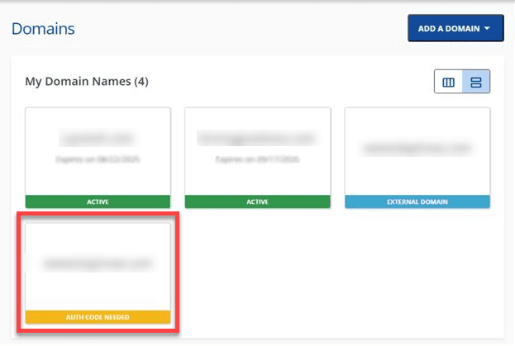Click the Domains page heading

(x=43, y=29)
